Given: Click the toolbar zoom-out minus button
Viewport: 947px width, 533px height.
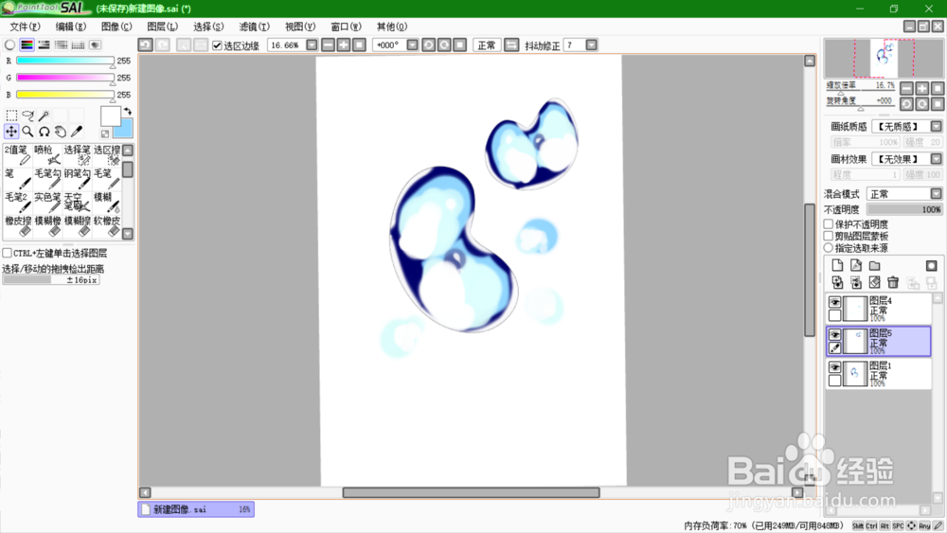Looking at the screenshot, I should (328, 44).
